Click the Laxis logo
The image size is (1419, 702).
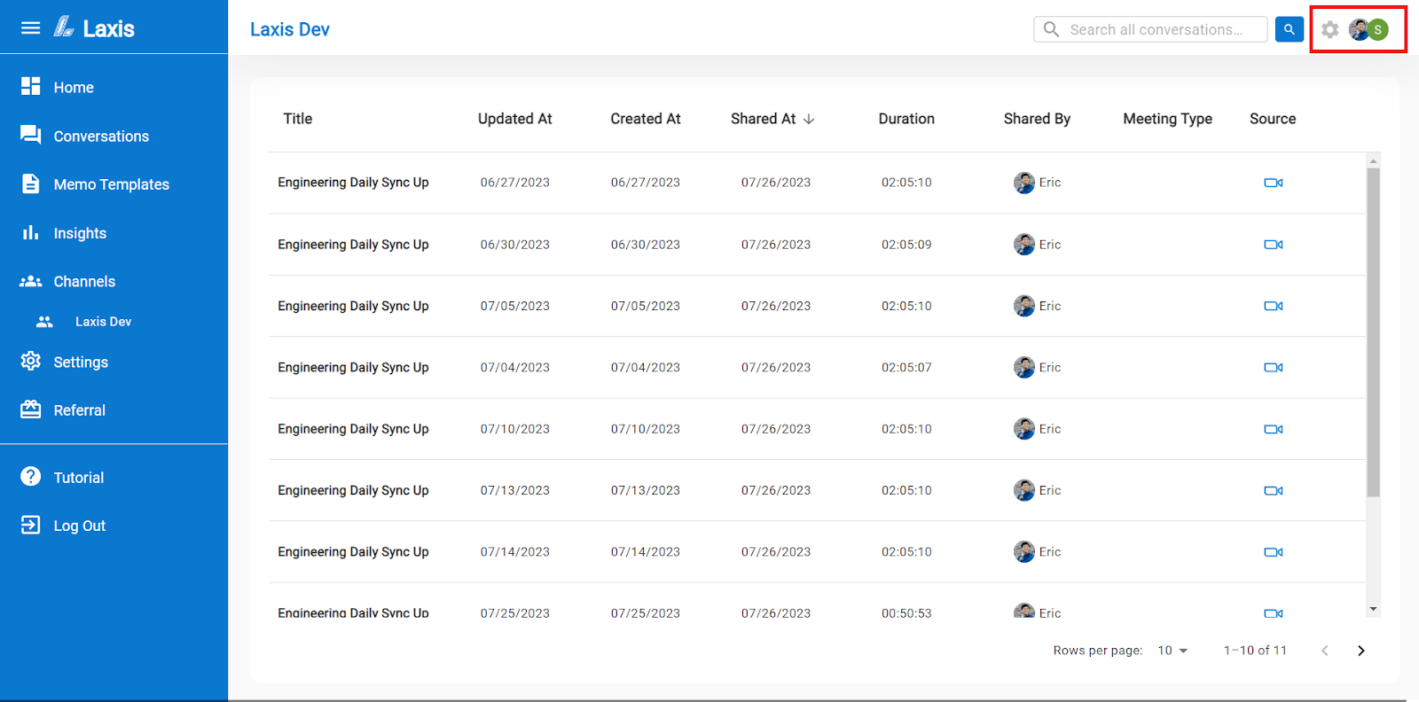point(95,28)
